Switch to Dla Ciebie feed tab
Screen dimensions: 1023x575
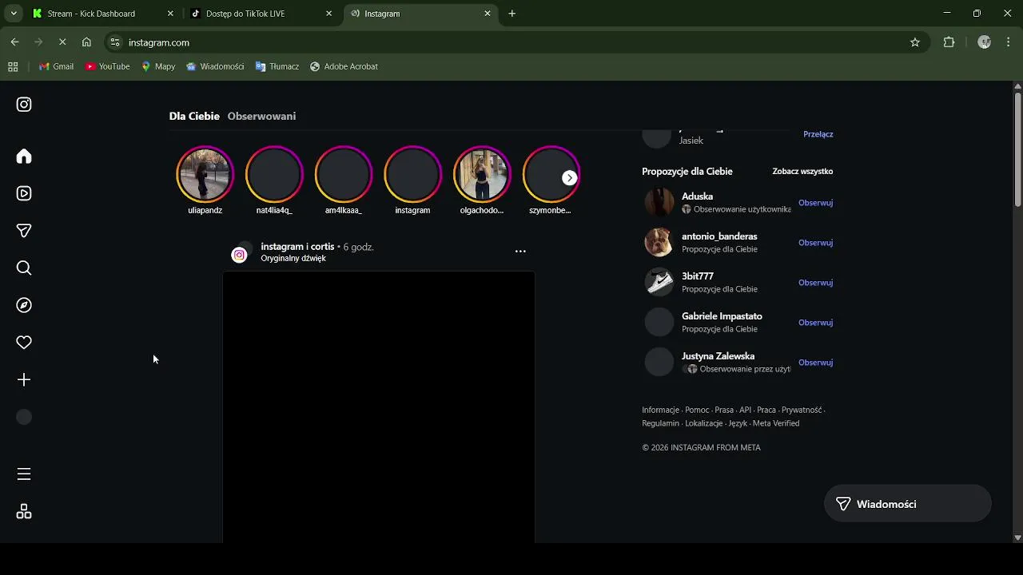pos(194,116)
